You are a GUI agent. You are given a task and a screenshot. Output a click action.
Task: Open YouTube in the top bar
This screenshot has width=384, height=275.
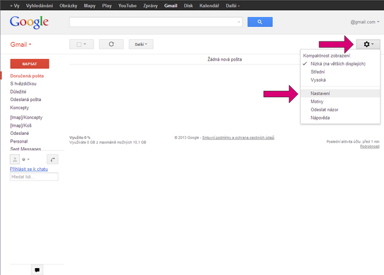127,6
